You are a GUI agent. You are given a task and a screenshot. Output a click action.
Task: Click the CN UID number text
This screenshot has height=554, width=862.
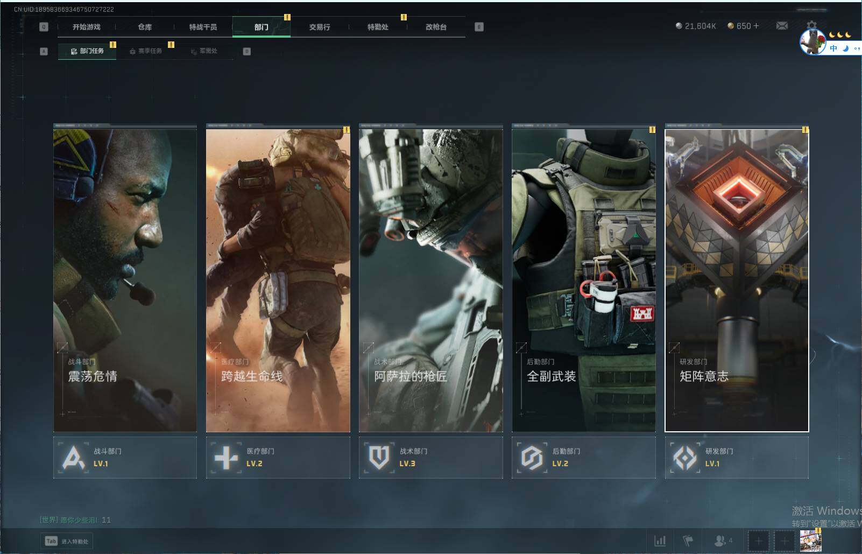[63, 9]
